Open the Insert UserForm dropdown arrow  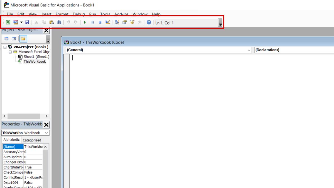[21, 23]
